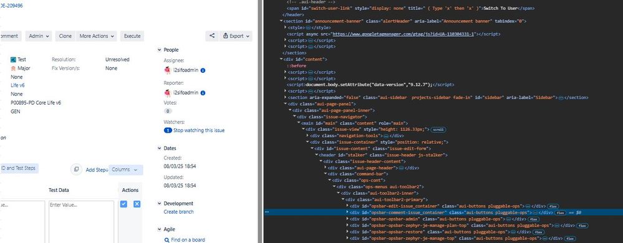The image size is (623, 243).
Task: Expand the section sidebar node in DevTools
Action: 286,97
